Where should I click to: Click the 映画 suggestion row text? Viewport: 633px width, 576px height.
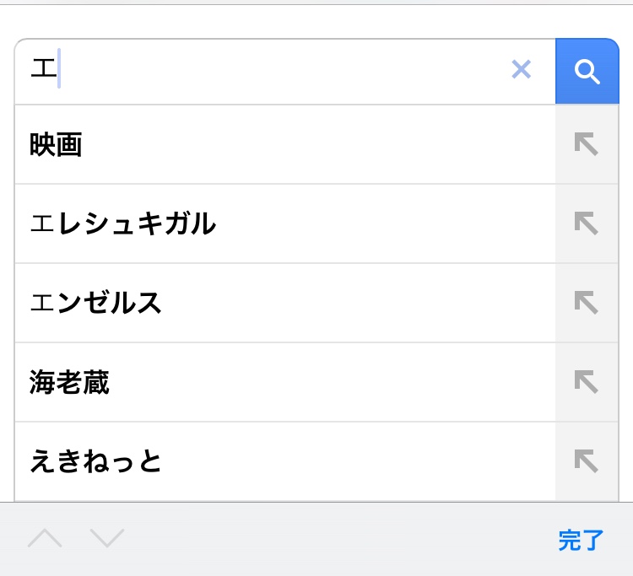point(56,145)
